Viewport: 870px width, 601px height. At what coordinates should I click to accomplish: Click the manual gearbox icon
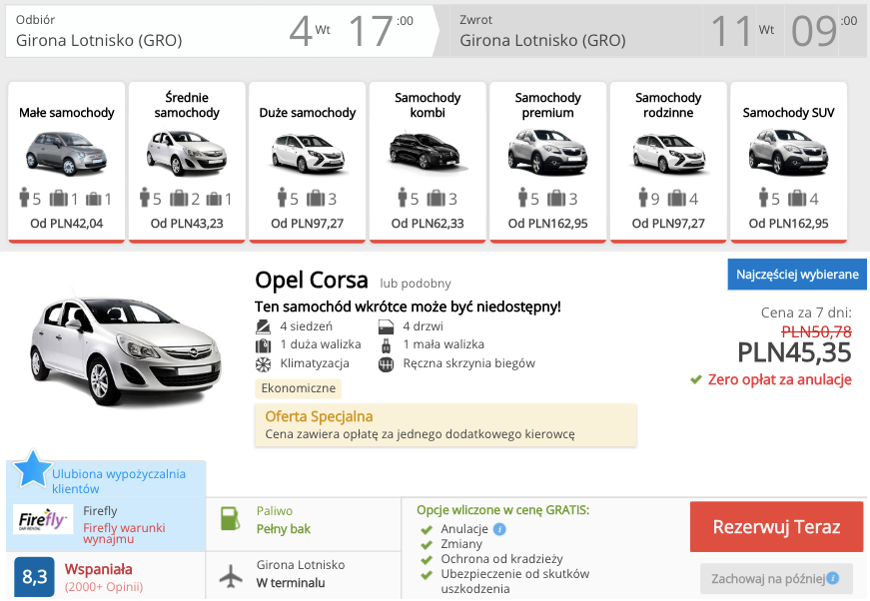point(387,364)
